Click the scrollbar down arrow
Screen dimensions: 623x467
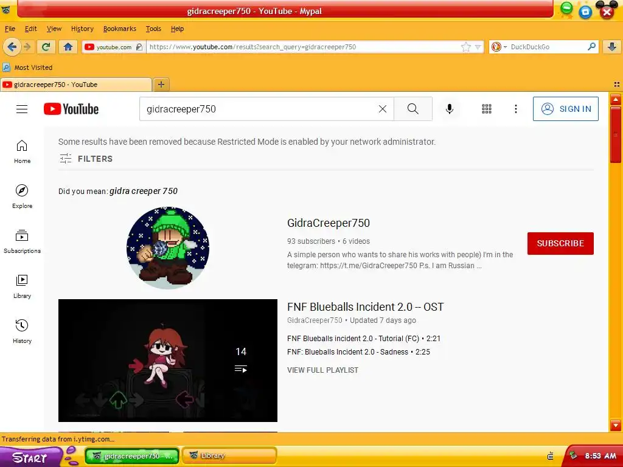[616, 426]
